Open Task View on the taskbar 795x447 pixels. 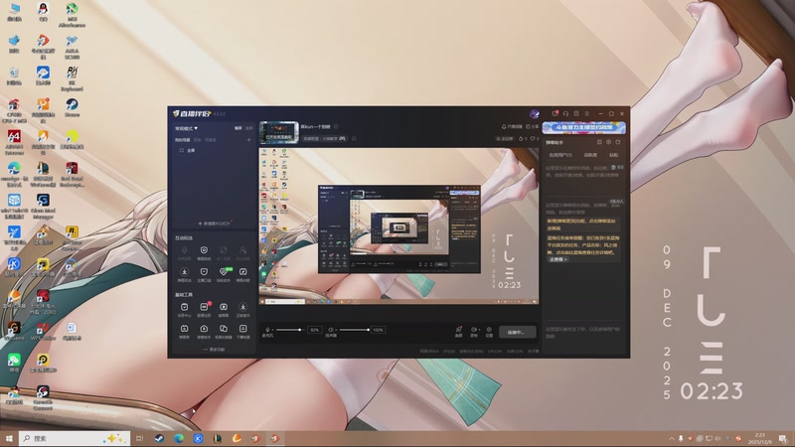139,438
